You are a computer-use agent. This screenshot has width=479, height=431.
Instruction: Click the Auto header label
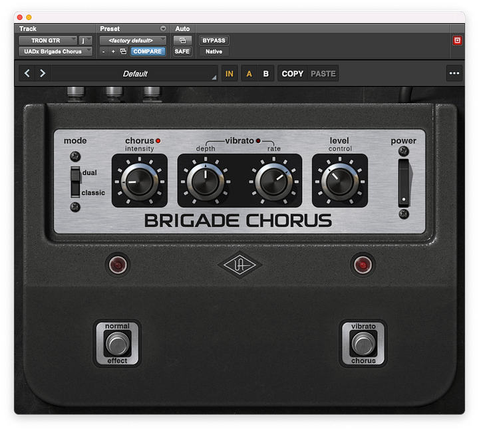point(182,29)
